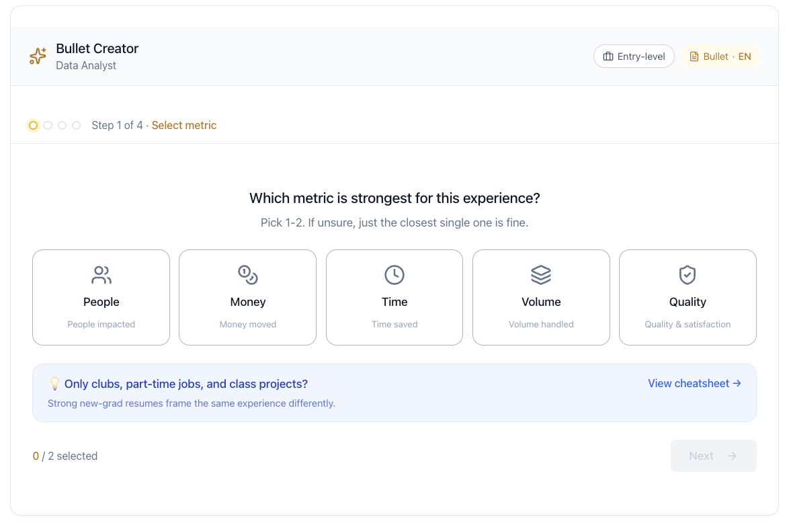This screenshot has width=789, height=523.
Task: Open the Entry-level selector pill
Action: pos(634,56)
